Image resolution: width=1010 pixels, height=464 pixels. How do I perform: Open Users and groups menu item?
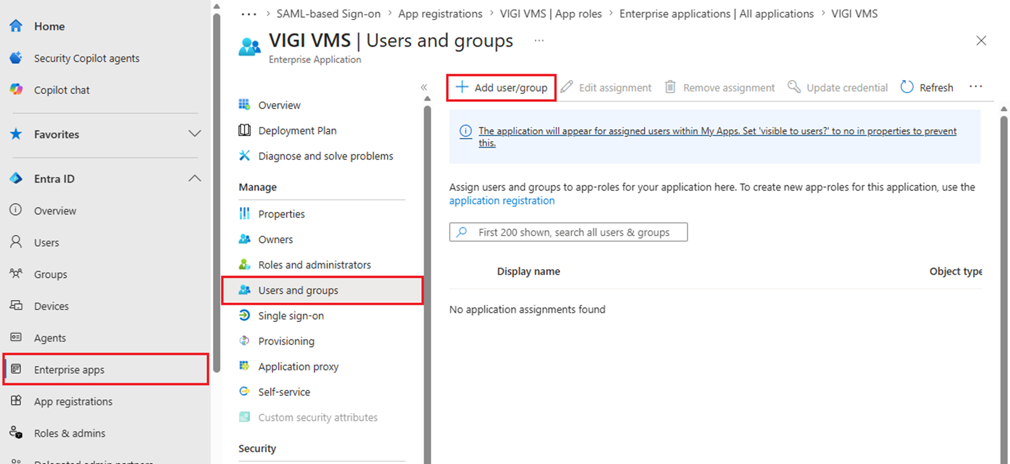coord(322,290)
